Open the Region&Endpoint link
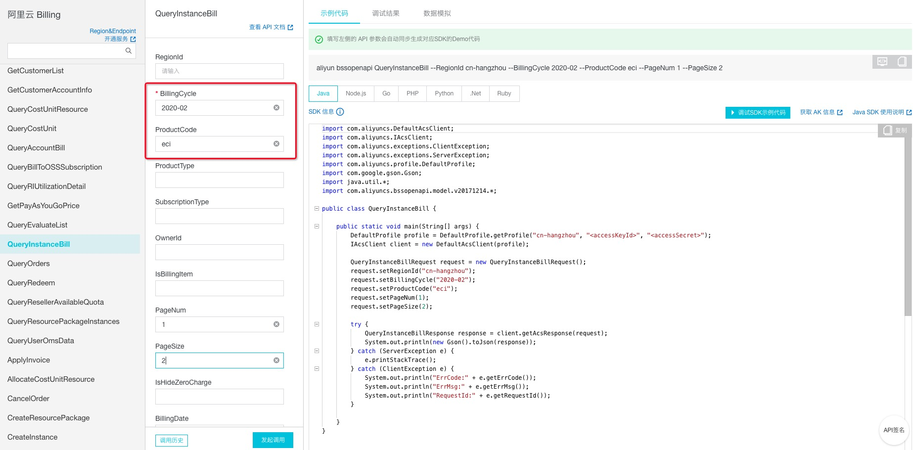The image size is (913, 450). tap(113, 31)
